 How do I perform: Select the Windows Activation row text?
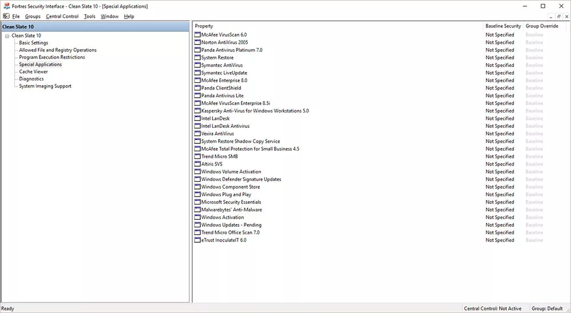223,218
